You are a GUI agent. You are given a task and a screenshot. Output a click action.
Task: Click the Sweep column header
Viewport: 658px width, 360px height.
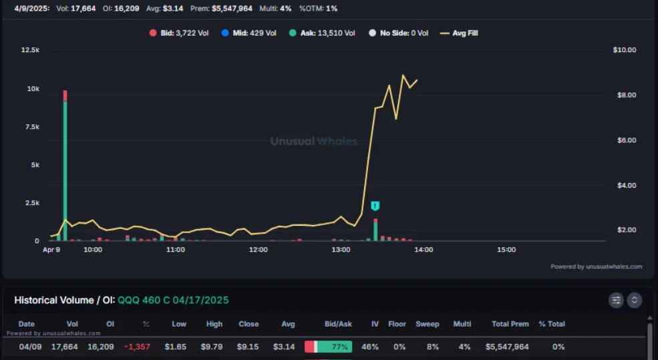[428, 324]
